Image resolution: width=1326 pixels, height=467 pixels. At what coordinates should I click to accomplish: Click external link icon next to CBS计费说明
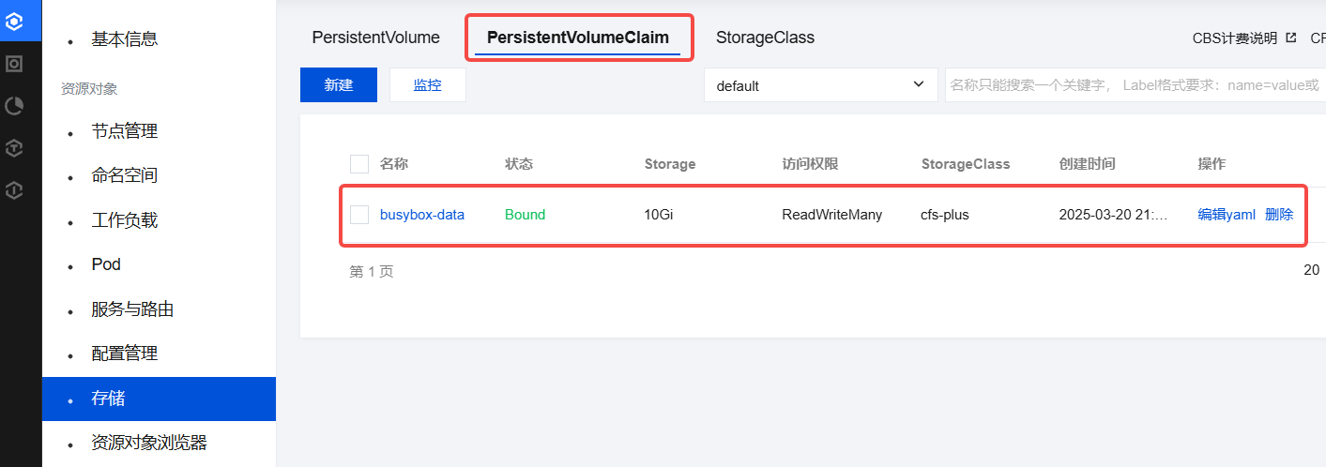[x=1291, y=38]
